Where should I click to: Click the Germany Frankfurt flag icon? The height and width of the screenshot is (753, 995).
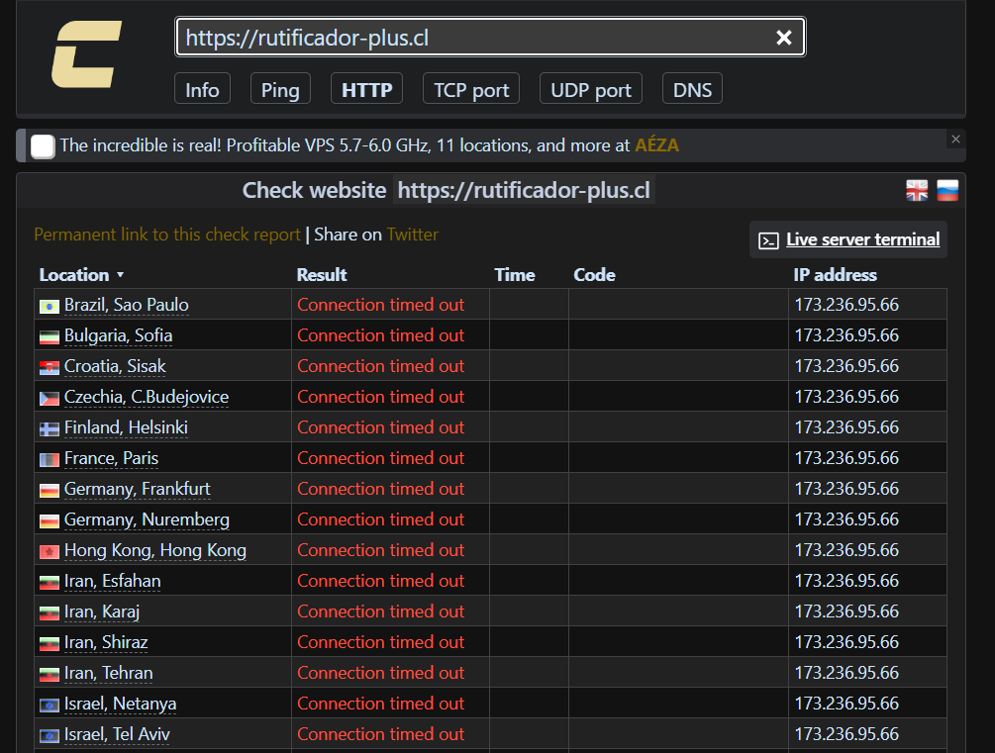coord(49,491)
